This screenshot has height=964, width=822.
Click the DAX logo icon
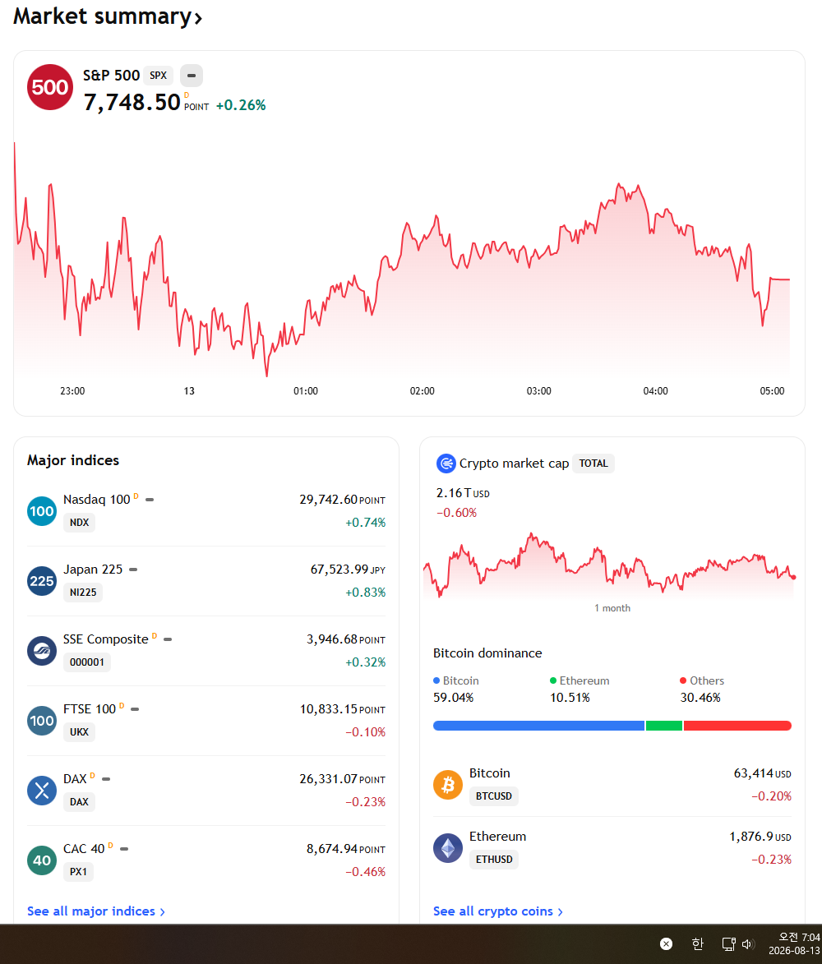click(x=42, y=791)
